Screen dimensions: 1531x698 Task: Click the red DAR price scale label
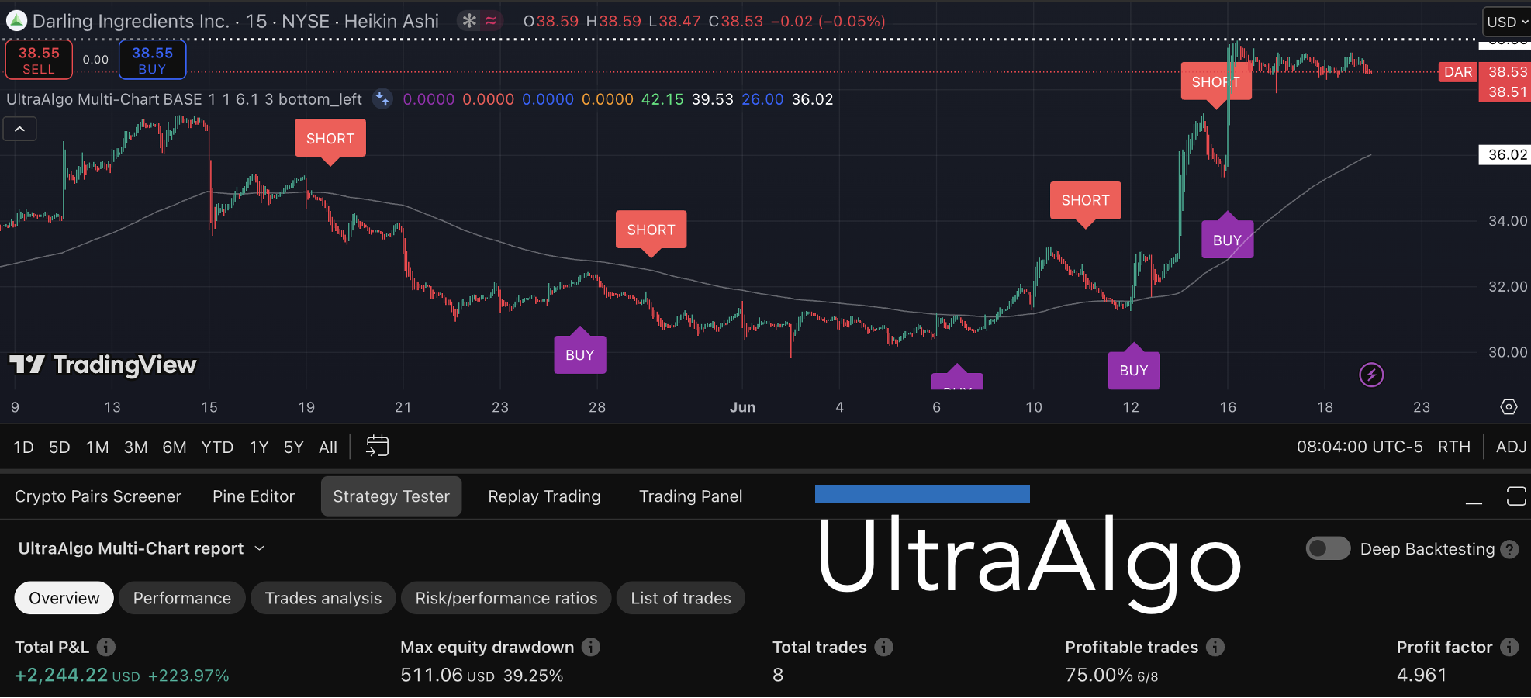coord(1458,72)
